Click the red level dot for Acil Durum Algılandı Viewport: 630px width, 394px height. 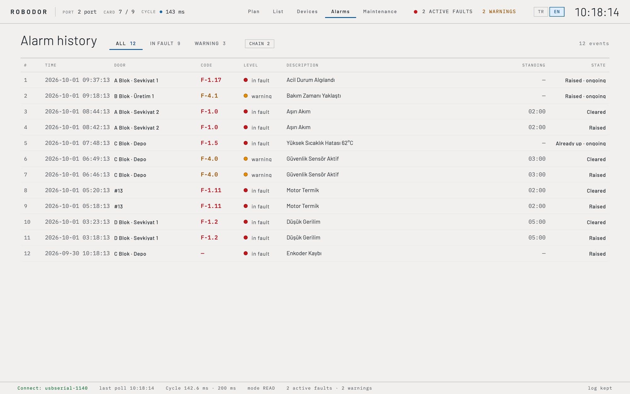click(x=246, y=80)
